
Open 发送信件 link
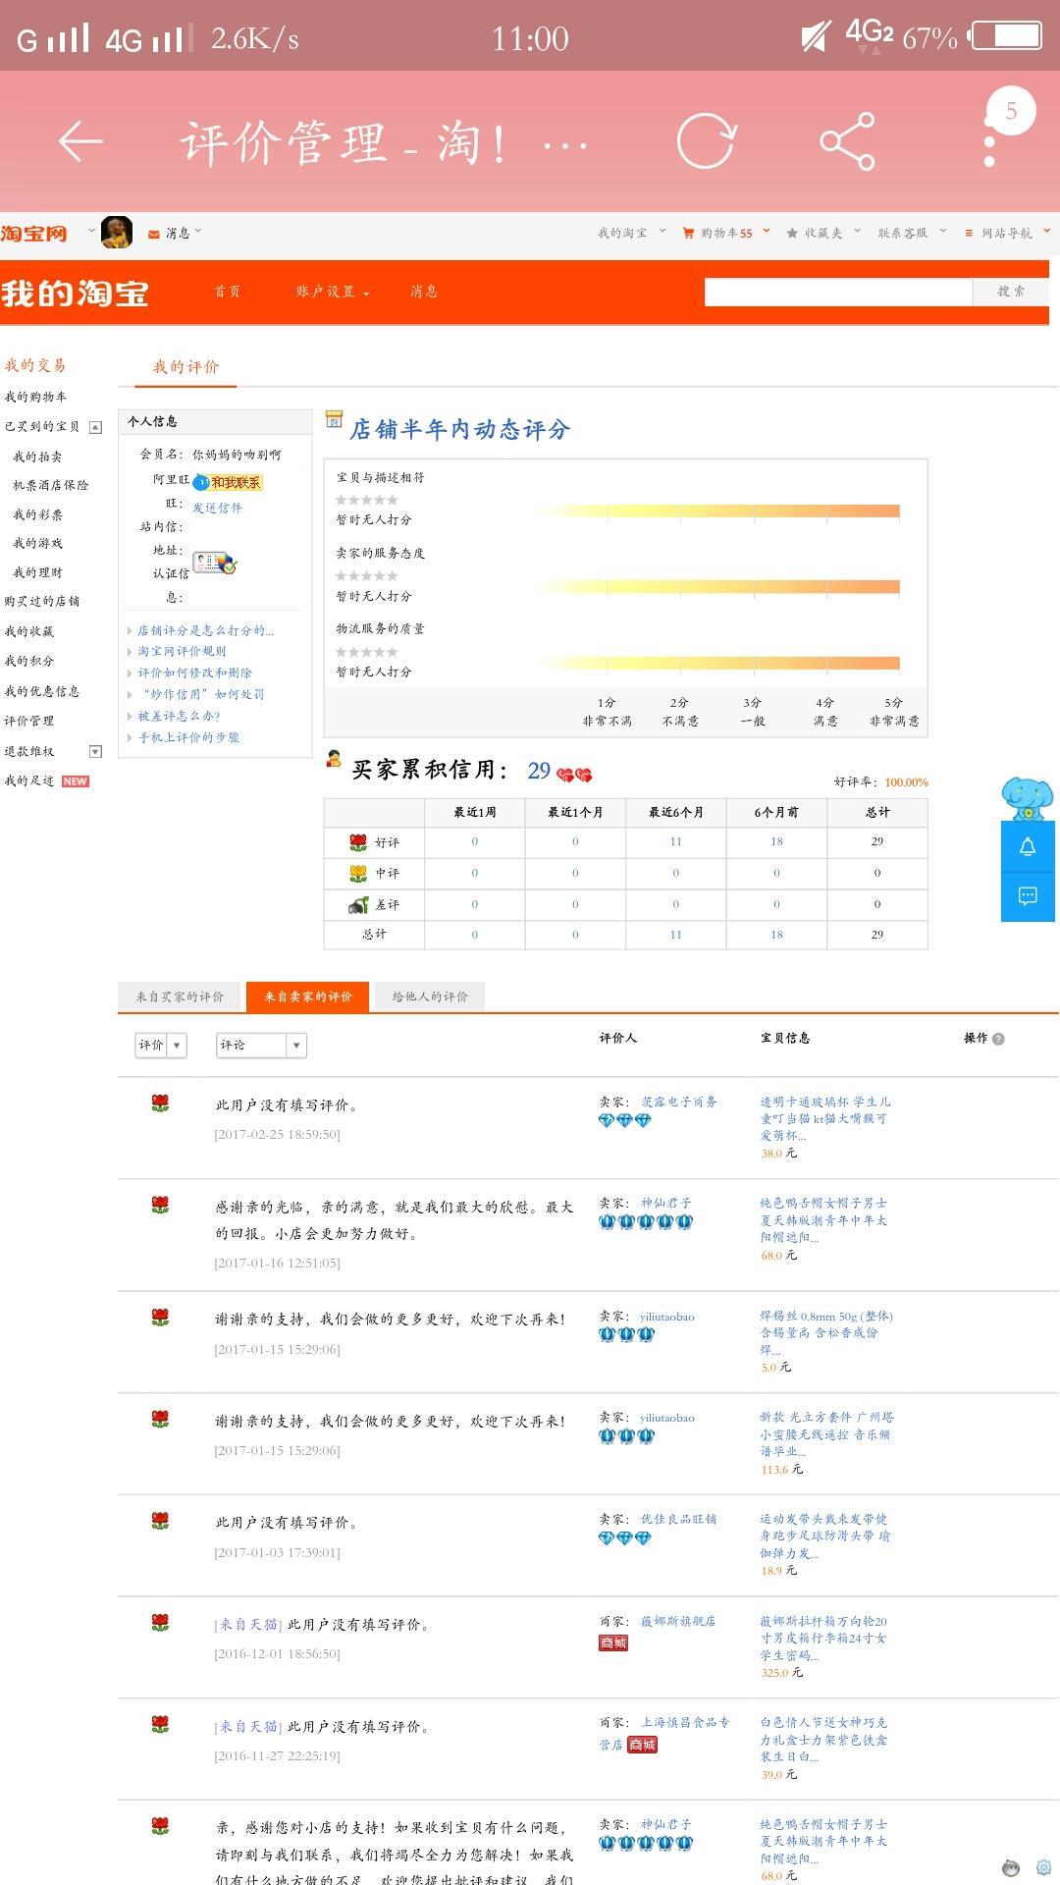tap(217, 508)
